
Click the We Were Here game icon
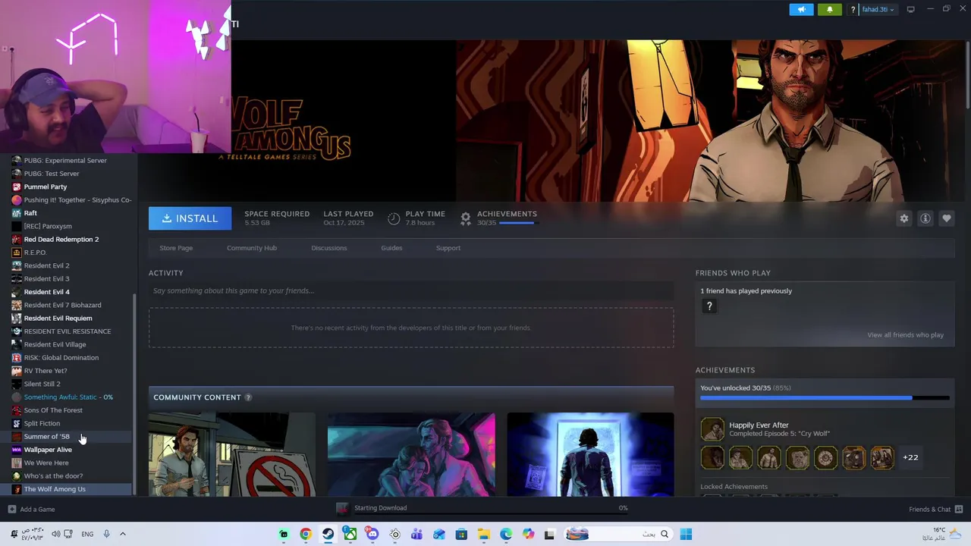(17, 463)
